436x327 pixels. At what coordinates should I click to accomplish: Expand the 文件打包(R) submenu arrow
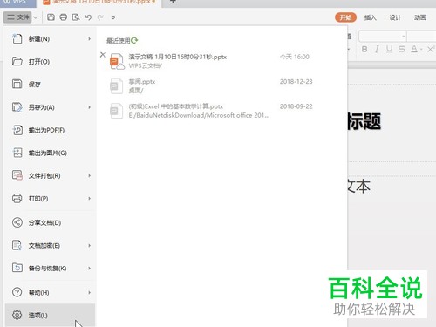[89, 175]
